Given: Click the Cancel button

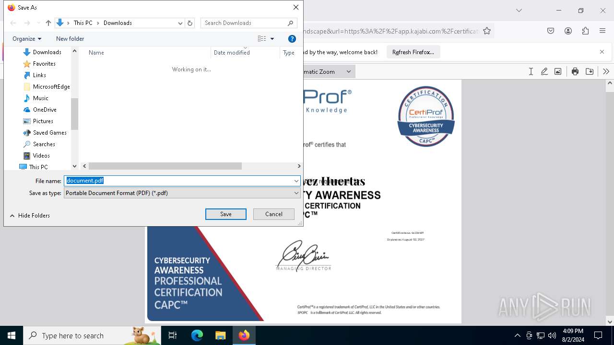Looking at the screenshot, I should click(274, 214).
